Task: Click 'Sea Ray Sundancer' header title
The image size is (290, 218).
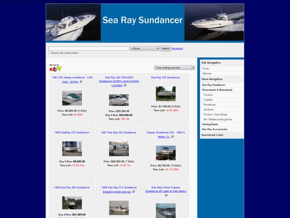Action: click(x=142, y=20)
